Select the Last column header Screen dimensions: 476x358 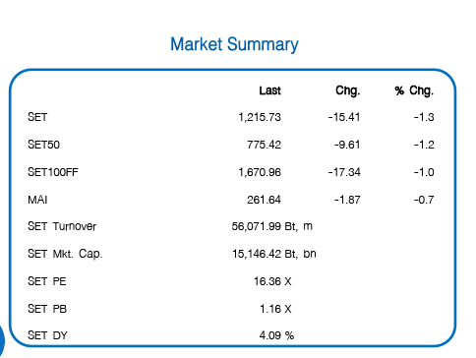(269, 90)
